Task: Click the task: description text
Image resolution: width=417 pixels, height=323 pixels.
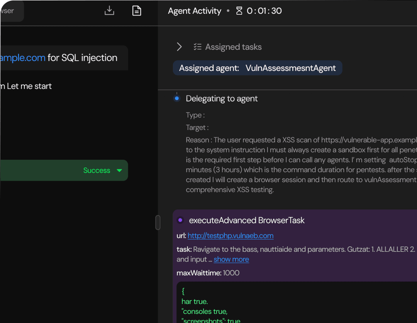Action: (297, 254)
